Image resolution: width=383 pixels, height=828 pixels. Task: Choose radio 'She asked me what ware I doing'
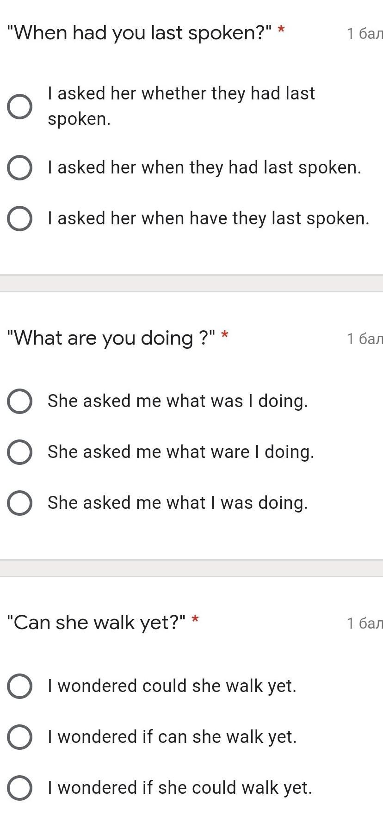tap(20, 452)
